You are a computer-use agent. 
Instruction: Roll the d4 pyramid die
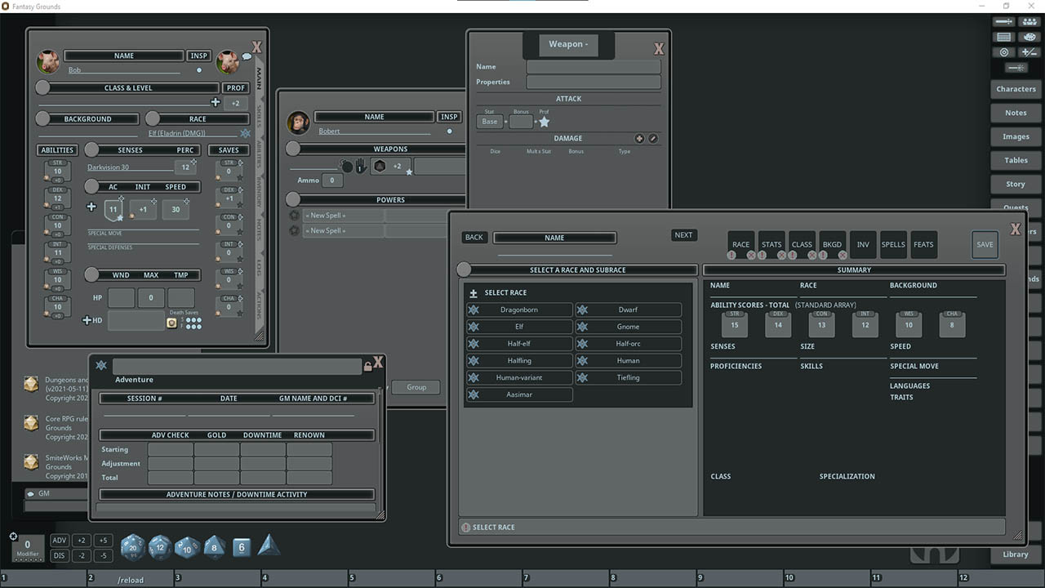(269, 546)
